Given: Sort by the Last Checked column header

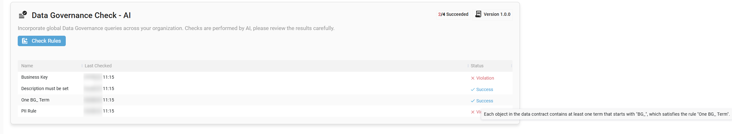Looking at the screenshot, I should pos(98,66).
